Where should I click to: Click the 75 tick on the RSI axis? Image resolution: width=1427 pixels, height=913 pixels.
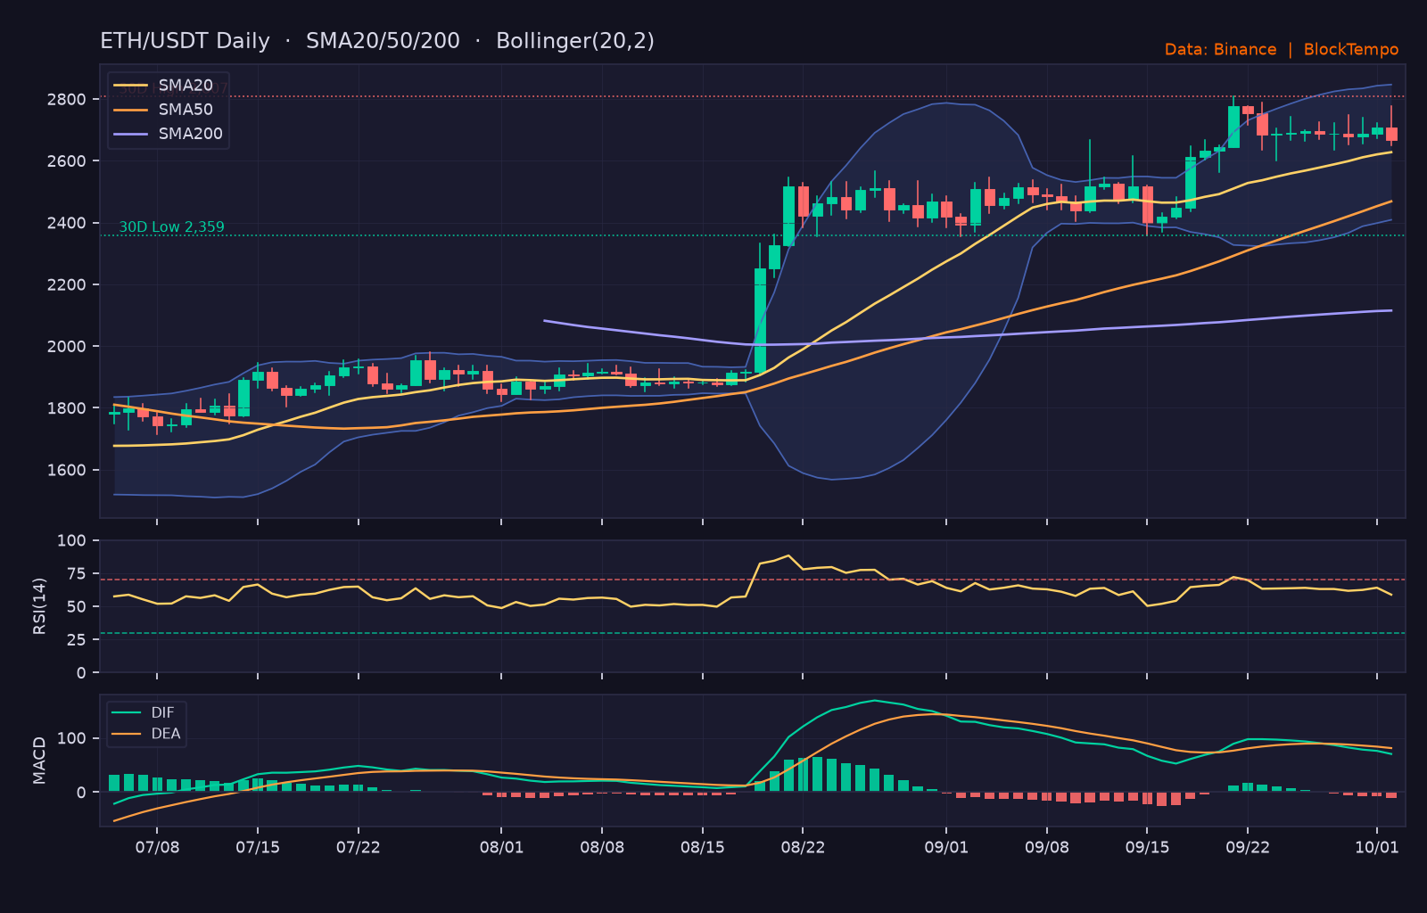click(x=77, y=574)
